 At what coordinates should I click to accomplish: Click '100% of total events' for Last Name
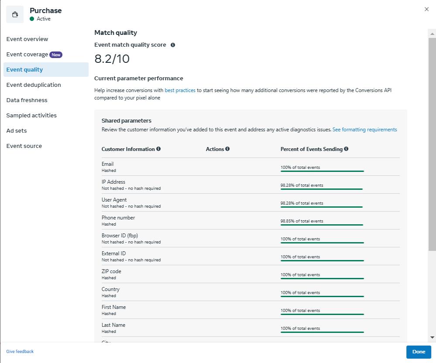pos(300,329)
